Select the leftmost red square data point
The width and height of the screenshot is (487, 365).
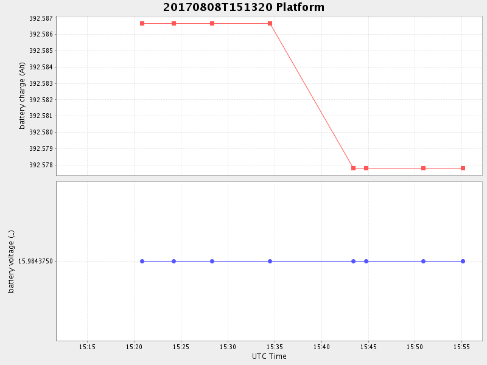click(x=142, y=24)
